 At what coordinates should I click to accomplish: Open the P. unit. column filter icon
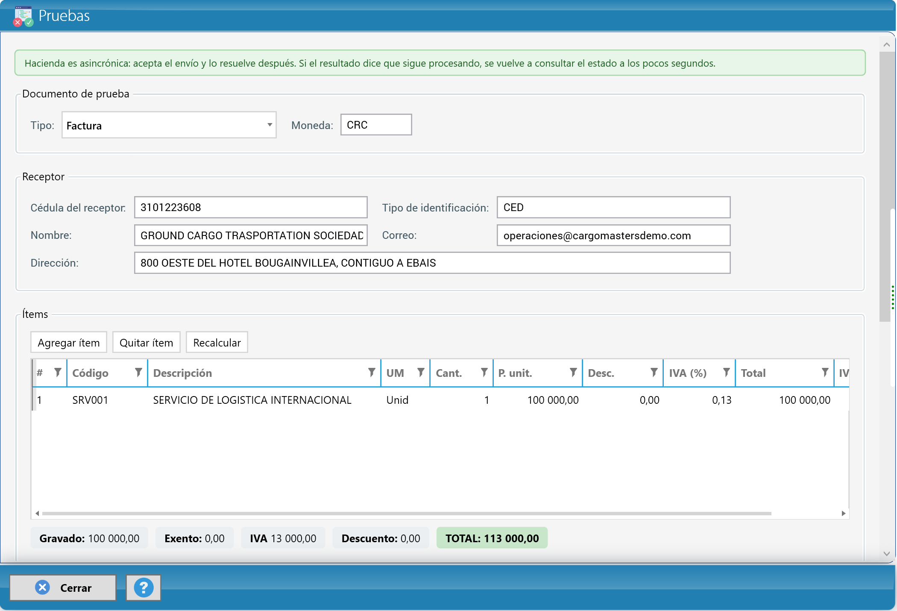(x=573, y=373)
